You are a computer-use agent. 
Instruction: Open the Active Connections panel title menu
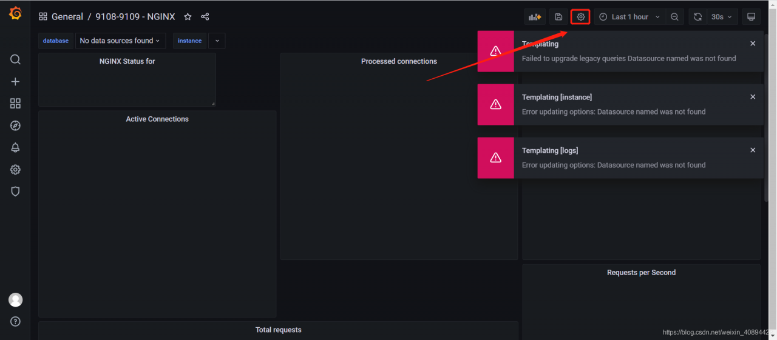pos(157,119)
